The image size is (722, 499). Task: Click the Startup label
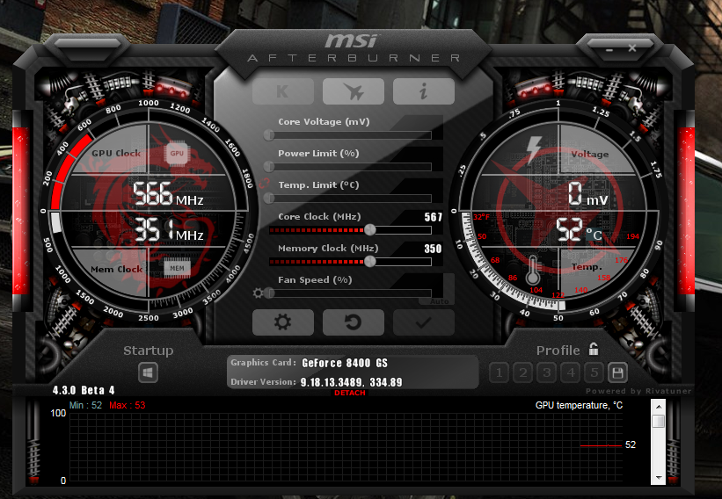(x=149, y=351)
